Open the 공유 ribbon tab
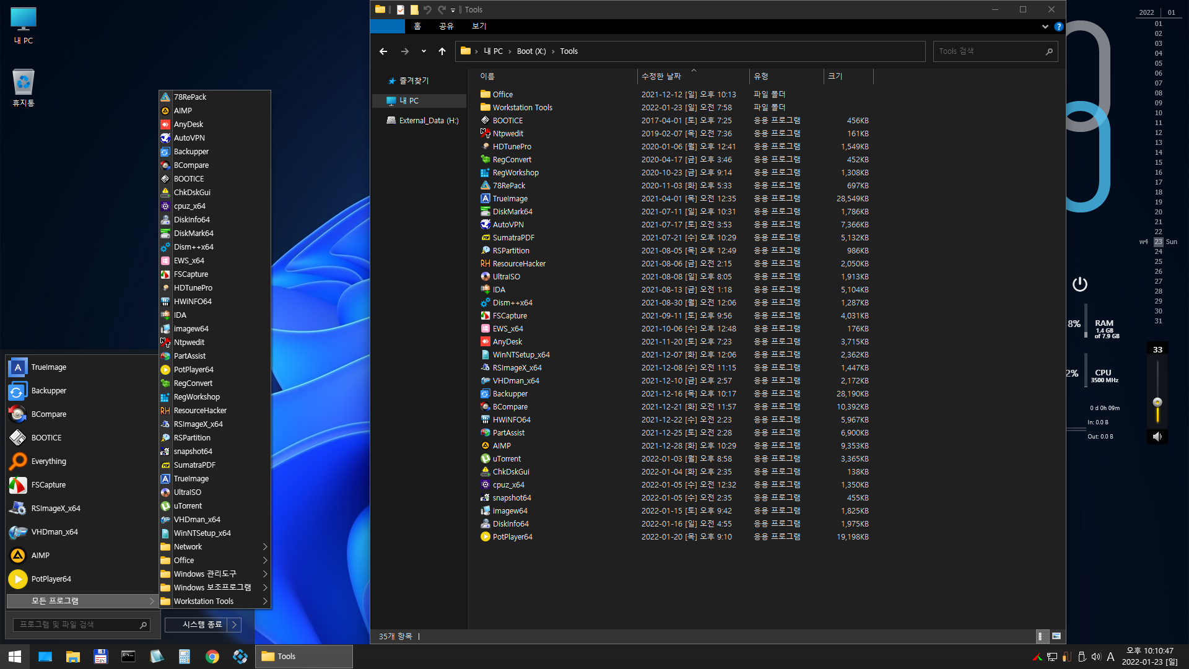The height and width of the screenshot is (669, 1189). (x=446, y=27)
